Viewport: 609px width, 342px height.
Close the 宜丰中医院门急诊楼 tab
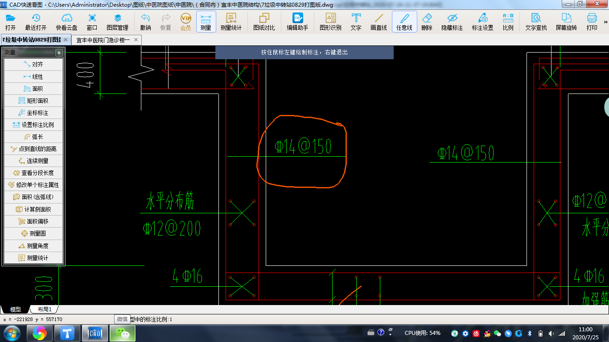coord(136,40)
